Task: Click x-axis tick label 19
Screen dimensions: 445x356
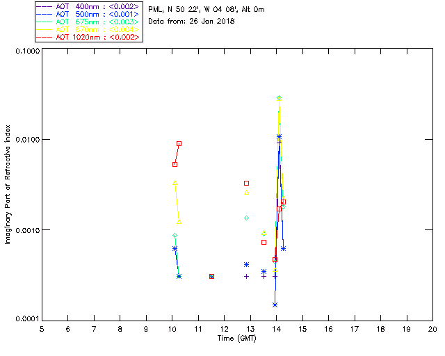Action: pyautogui.click(x=407, y=329)
